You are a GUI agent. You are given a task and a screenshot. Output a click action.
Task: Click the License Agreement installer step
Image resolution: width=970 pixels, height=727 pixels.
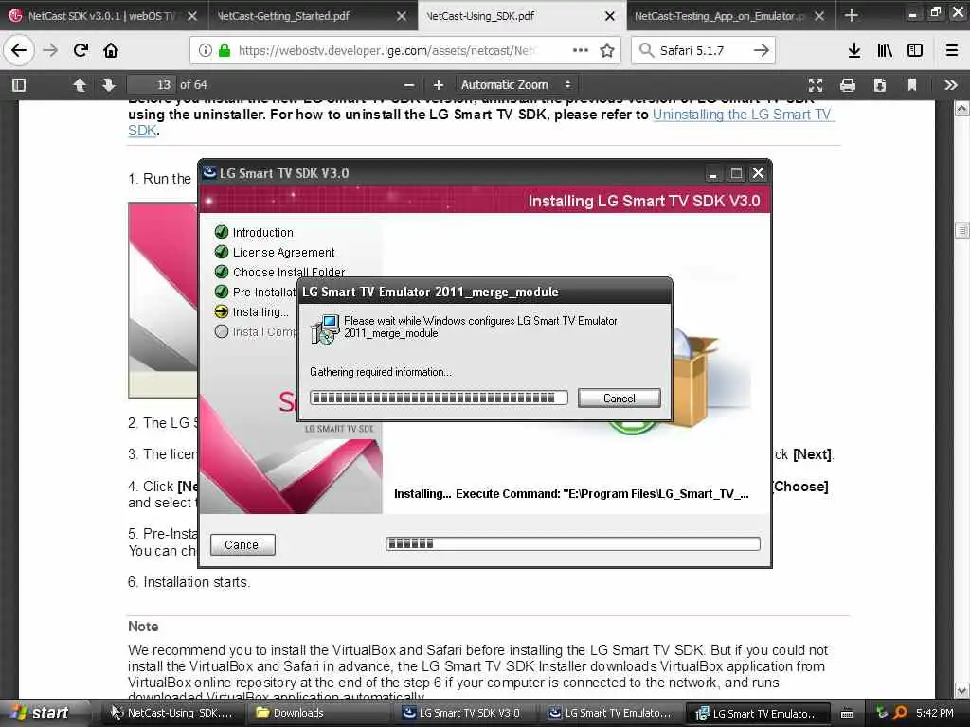[283, 252]
